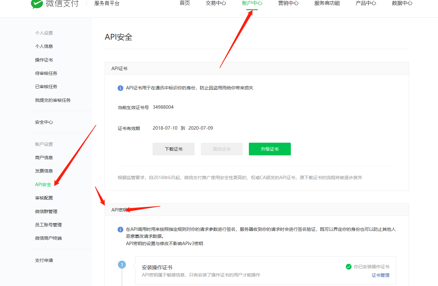Open 已审核任务 sidebar item
The height and width of the screenshot is (286, 438).
[x=46, y=87]
